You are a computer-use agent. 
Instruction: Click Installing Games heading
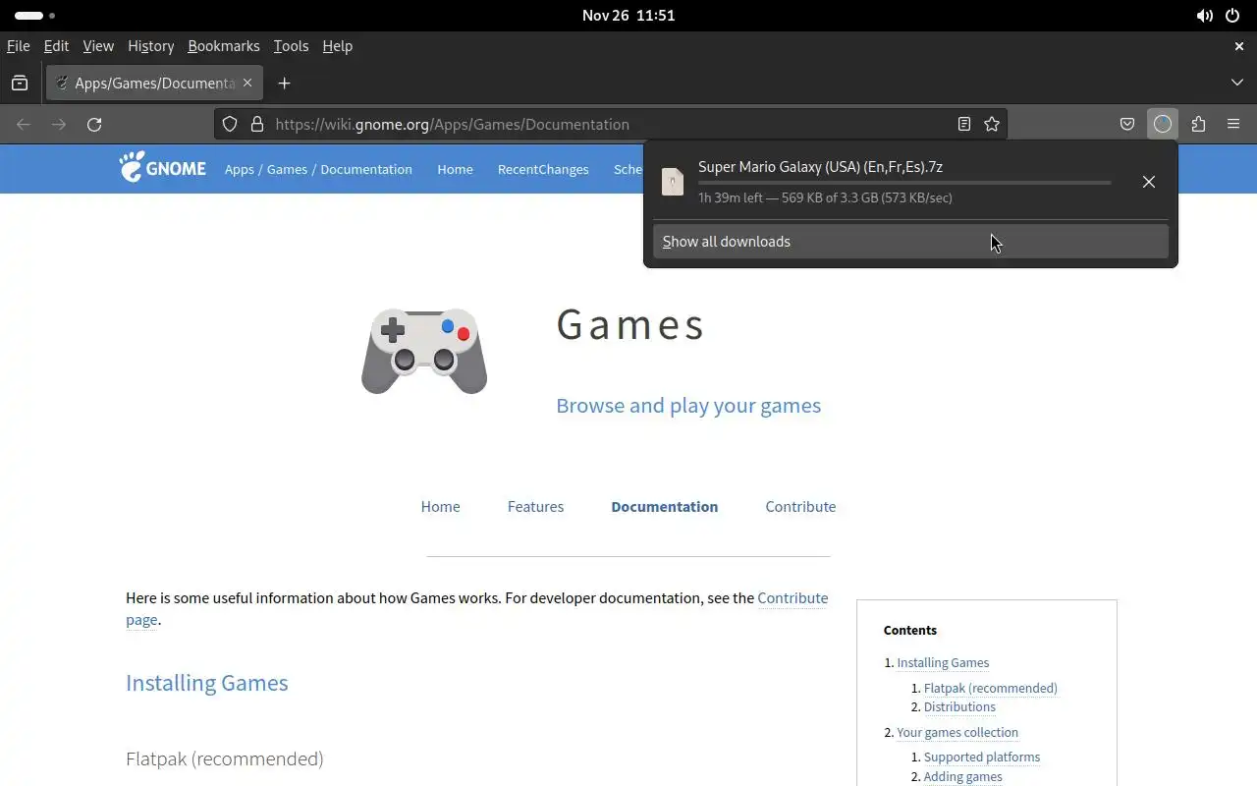click(x=207, y=683)
